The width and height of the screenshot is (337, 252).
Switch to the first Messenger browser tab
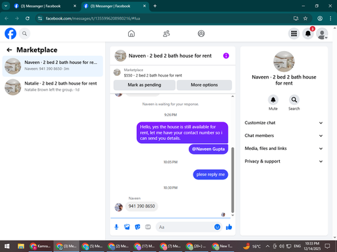pyautogui.click(x=45, y=6)
